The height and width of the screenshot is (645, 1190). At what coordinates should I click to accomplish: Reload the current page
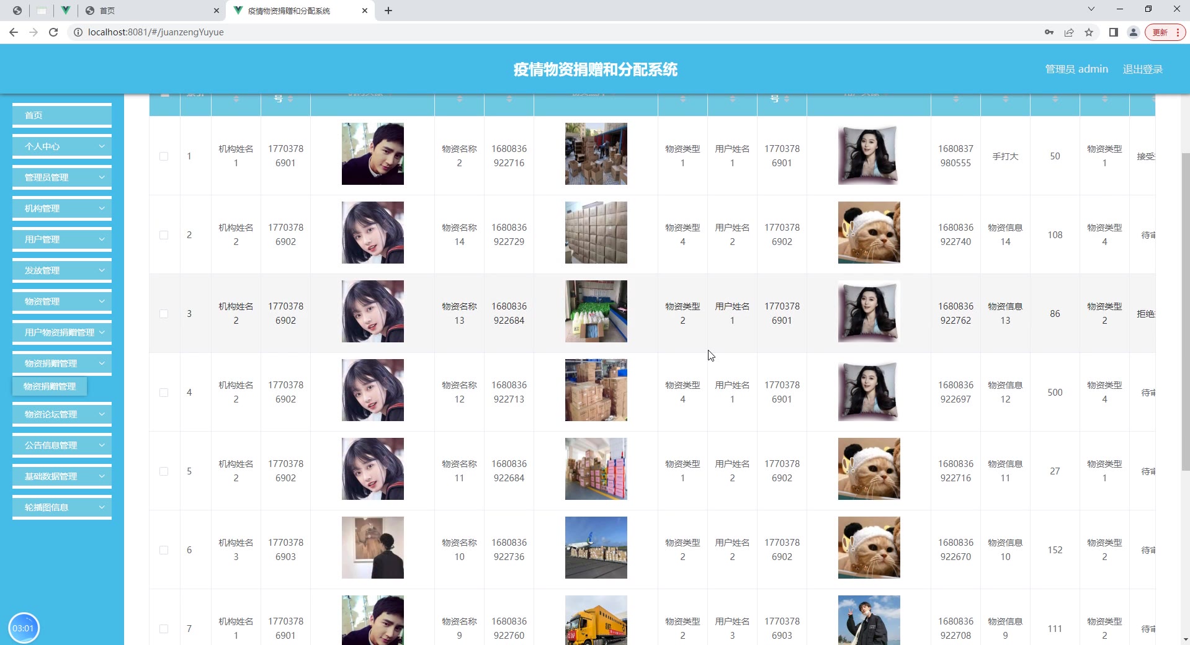click(53, 32)
